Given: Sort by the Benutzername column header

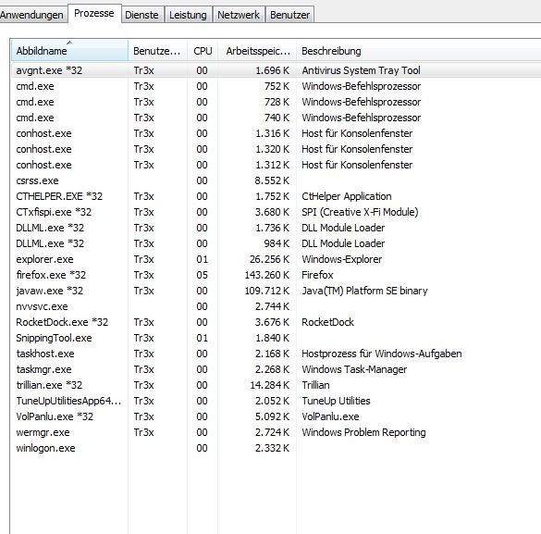Looking at the screenshot, I should tap(158, 51).
